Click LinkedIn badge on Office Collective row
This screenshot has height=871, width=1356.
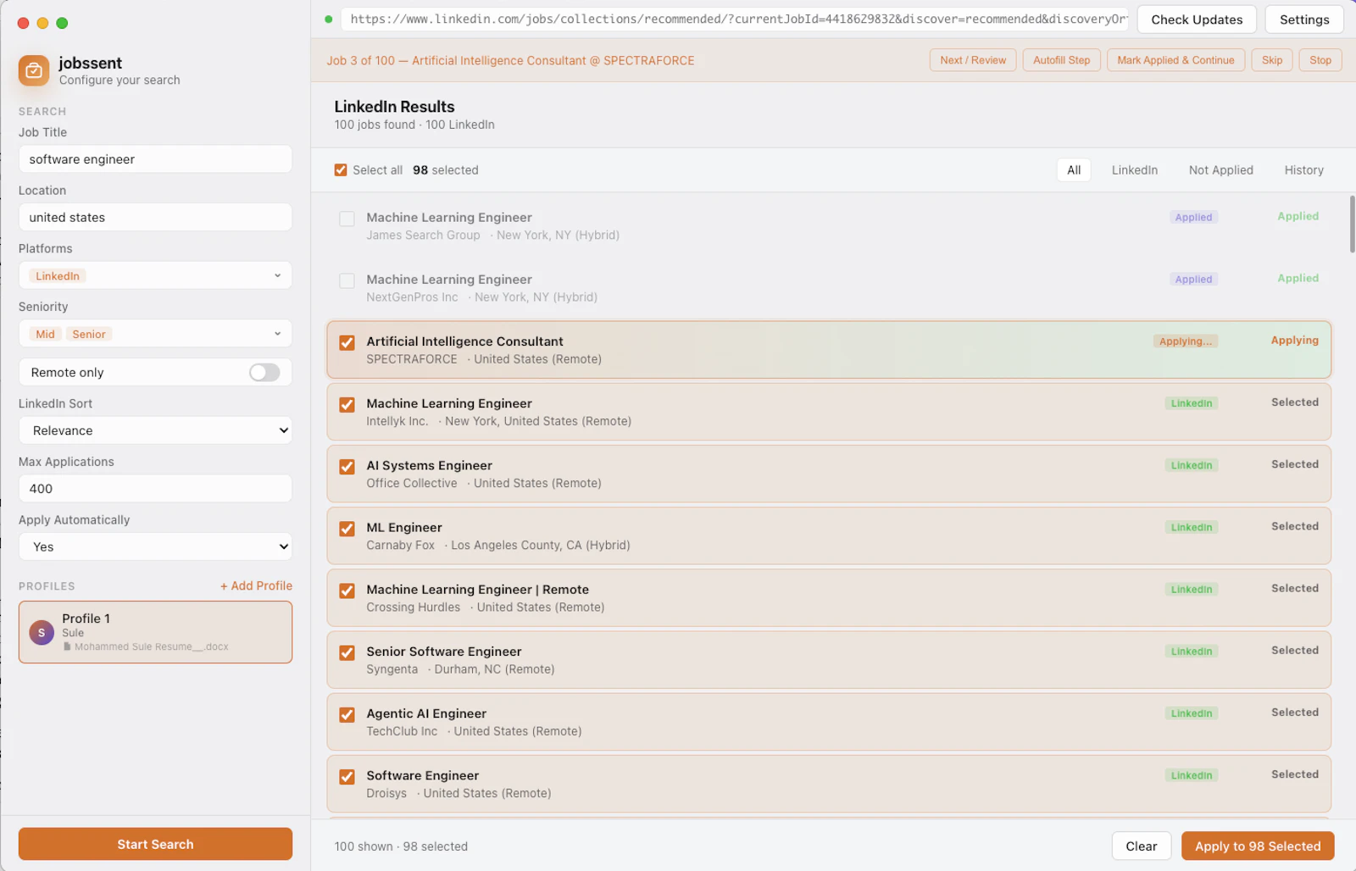[1191, 465]
